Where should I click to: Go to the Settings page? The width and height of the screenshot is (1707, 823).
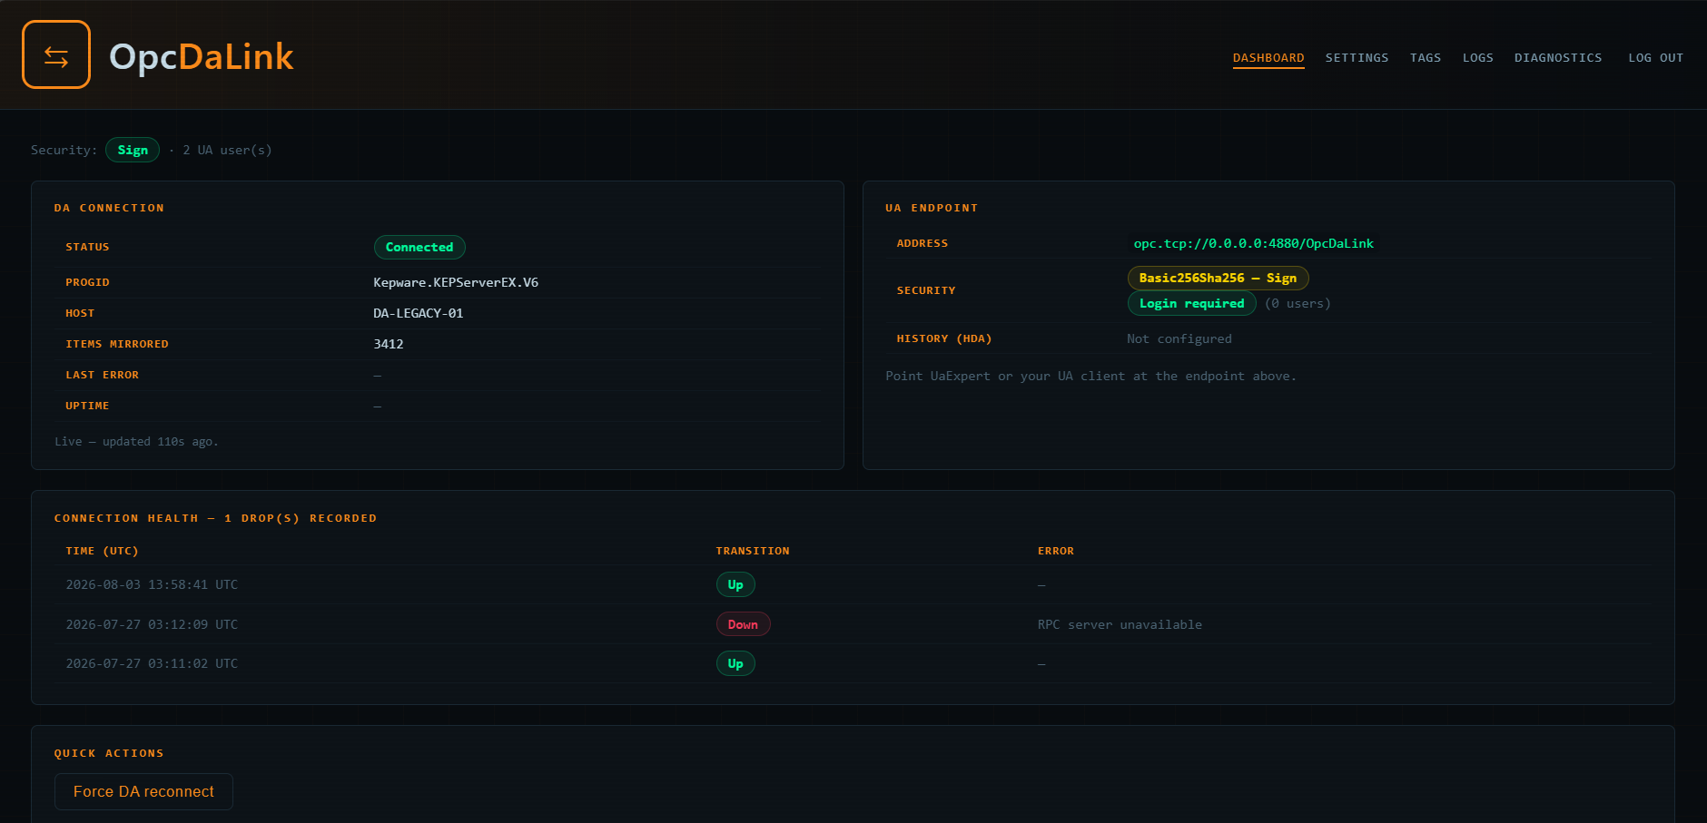(1357, 58)
